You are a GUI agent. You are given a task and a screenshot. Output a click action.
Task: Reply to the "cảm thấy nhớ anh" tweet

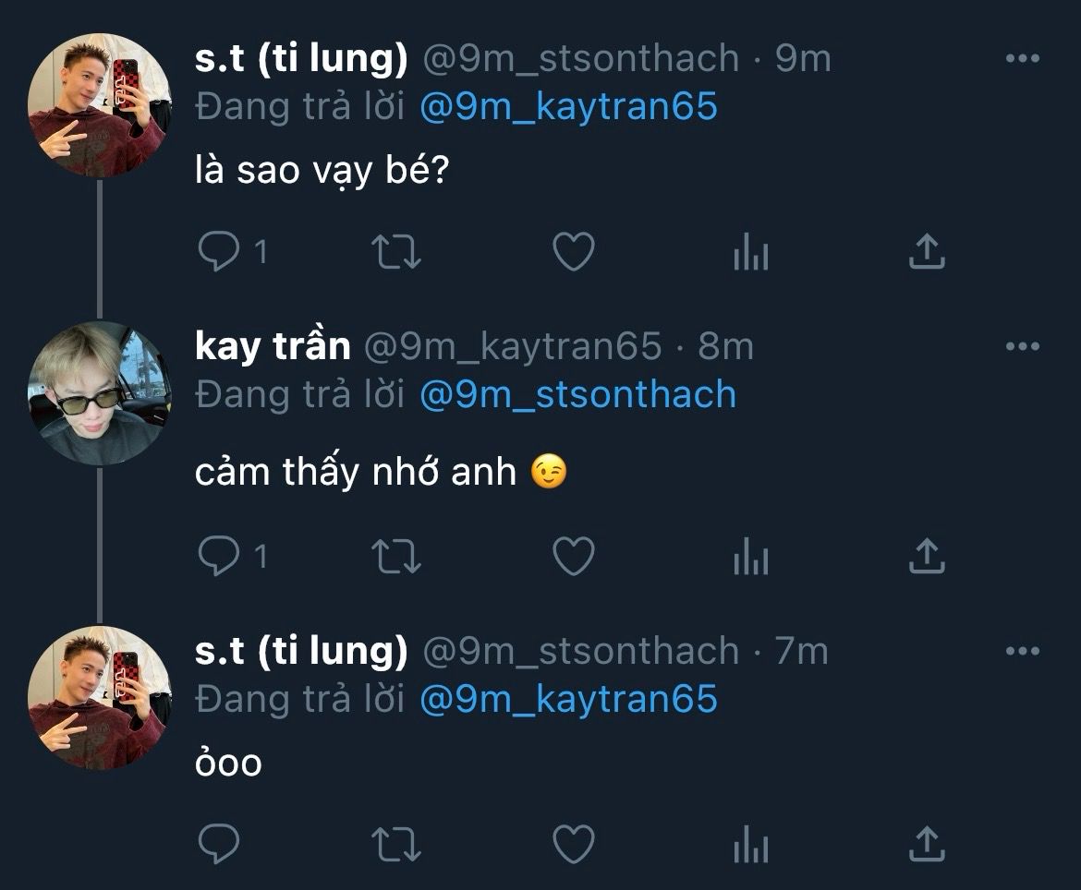[219, 556]
